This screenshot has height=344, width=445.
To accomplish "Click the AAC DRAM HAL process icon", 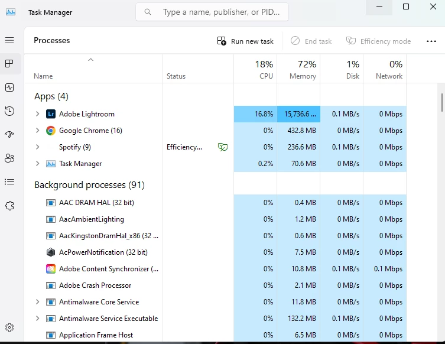I will pos(51,203).
